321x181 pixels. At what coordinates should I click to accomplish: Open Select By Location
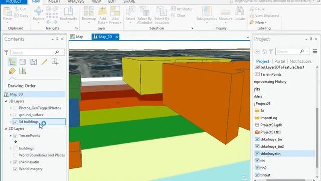162,15
